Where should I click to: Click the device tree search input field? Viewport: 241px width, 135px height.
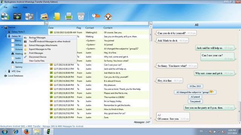pos(22,23)
